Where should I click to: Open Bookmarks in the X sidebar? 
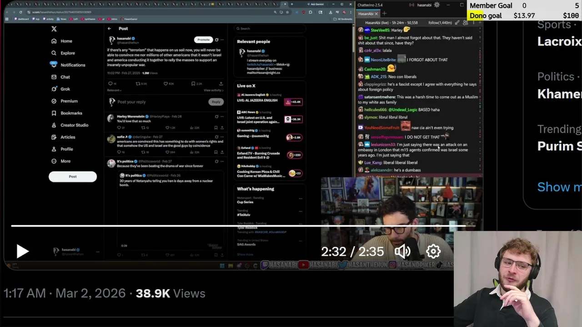coord(67,113)
